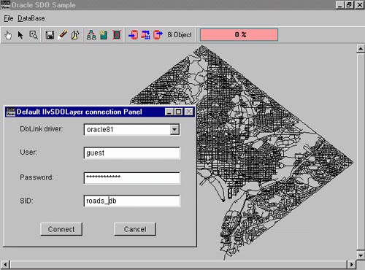Click the horizontal scrollbar right arrow
365x270 pixels.
pos(351,264)
